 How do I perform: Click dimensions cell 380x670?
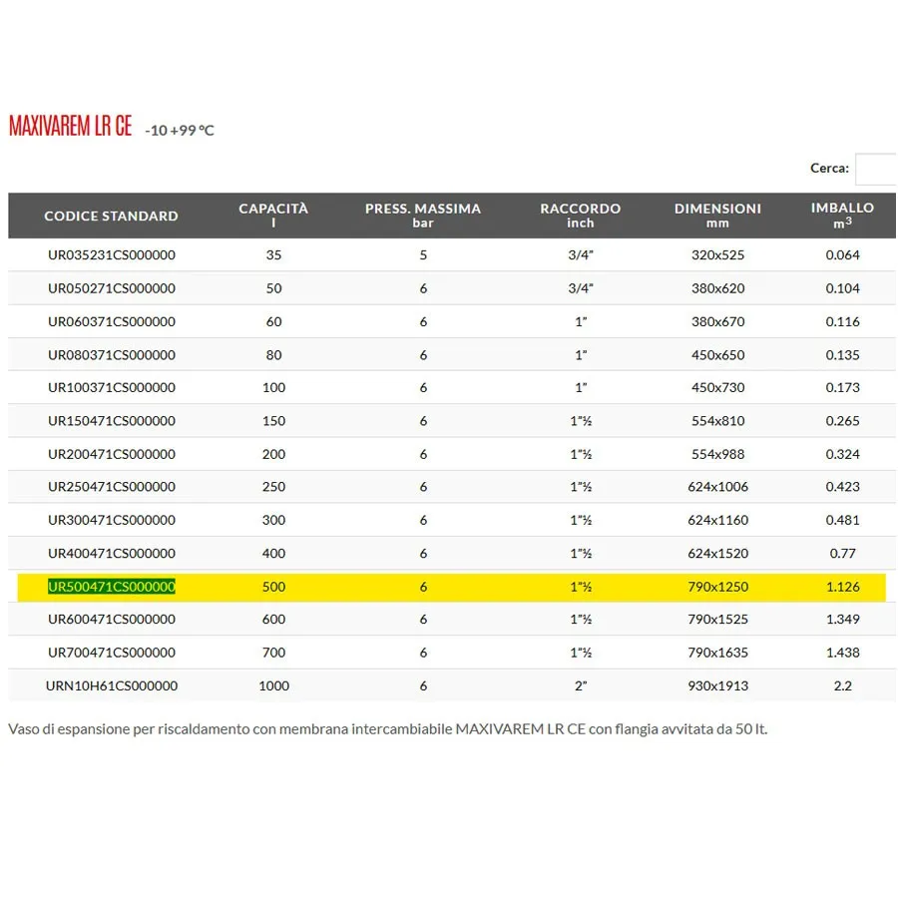pos(717,321)
